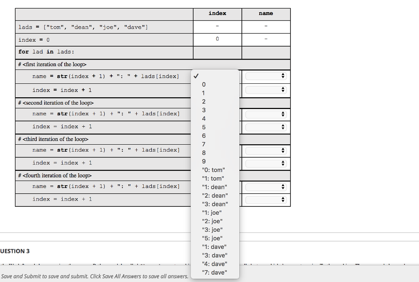The image size is (419, 282).
Task: Select "5: joe" in the dropdown
Action: [x=215, y=238]
